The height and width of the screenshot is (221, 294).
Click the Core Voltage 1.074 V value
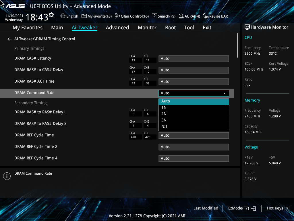click(275, 69)
